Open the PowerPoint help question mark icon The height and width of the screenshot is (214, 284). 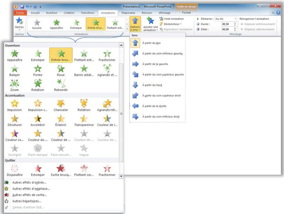278,13
